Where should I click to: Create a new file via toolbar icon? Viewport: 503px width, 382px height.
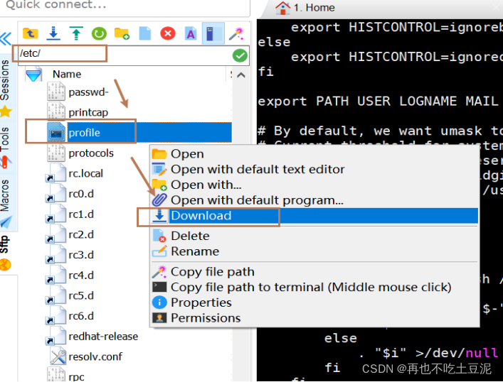[x=145, y=33]
